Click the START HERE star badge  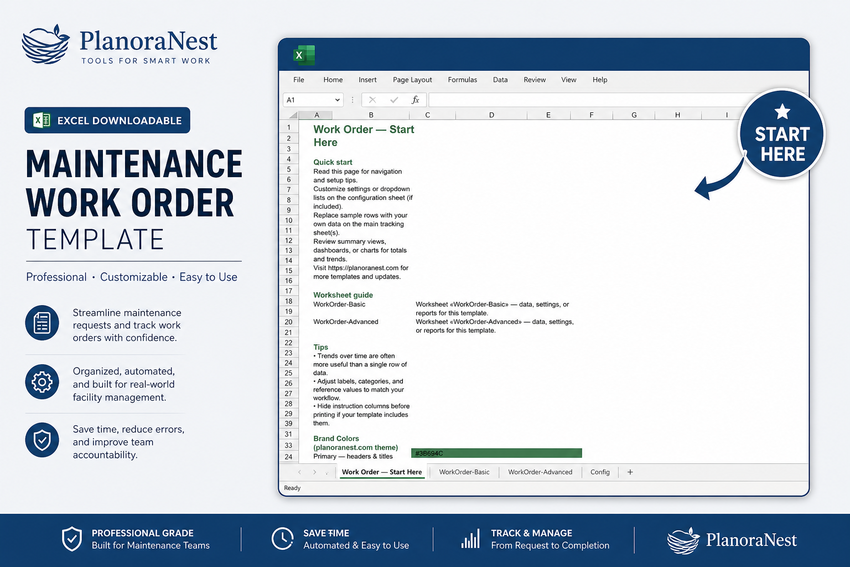pos(782,134)
